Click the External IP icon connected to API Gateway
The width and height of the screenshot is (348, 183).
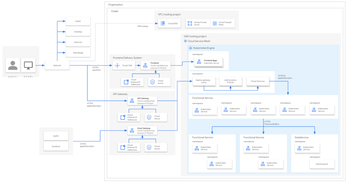[x=123, y=117]
